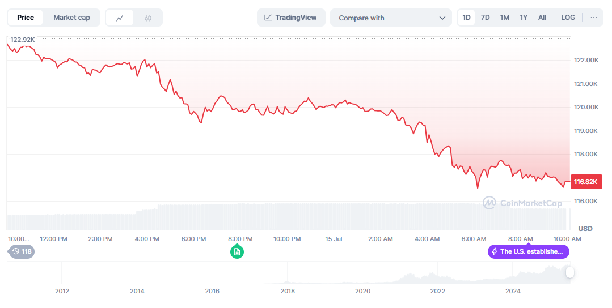Switch to the Market cap tab
The width and height of the screenshot is (612, 308).
click(x=71, y=18)
